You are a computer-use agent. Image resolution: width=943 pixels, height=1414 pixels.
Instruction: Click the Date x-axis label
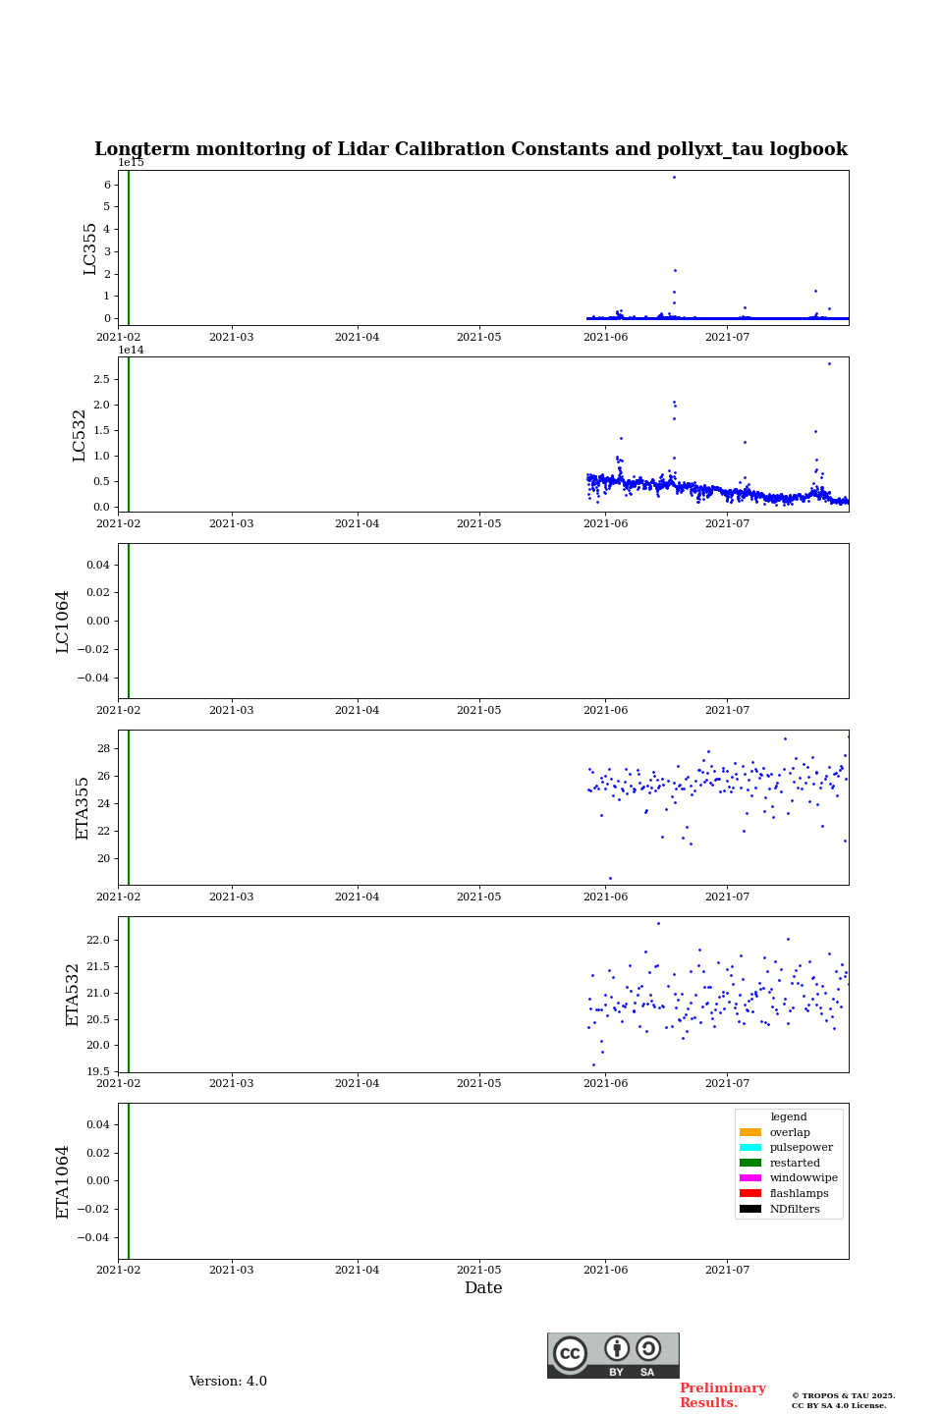(x=483, y=1288)
